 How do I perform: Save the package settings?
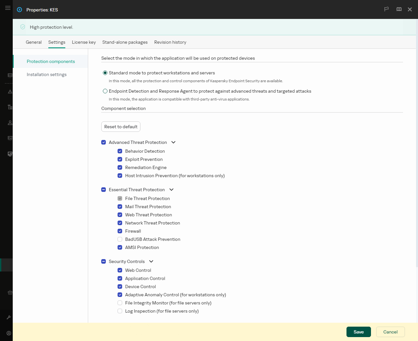(x=359, y=332)
